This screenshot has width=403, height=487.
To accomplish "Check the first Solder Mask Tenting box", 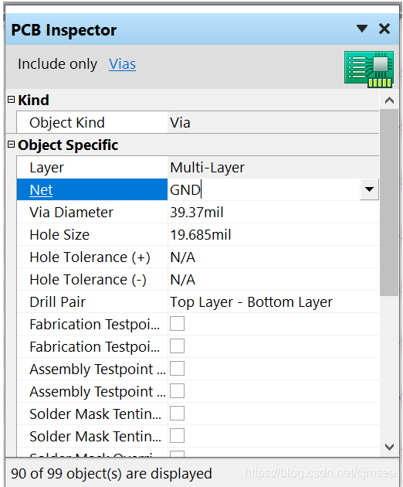I will click(x=177, y=414).
